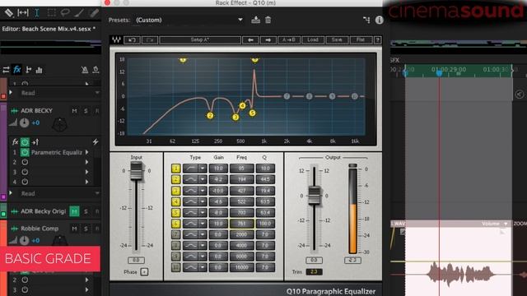Viewport: 527px width, 296px height.
Task: Click the Load button in Q10
Action: [313, 40]
